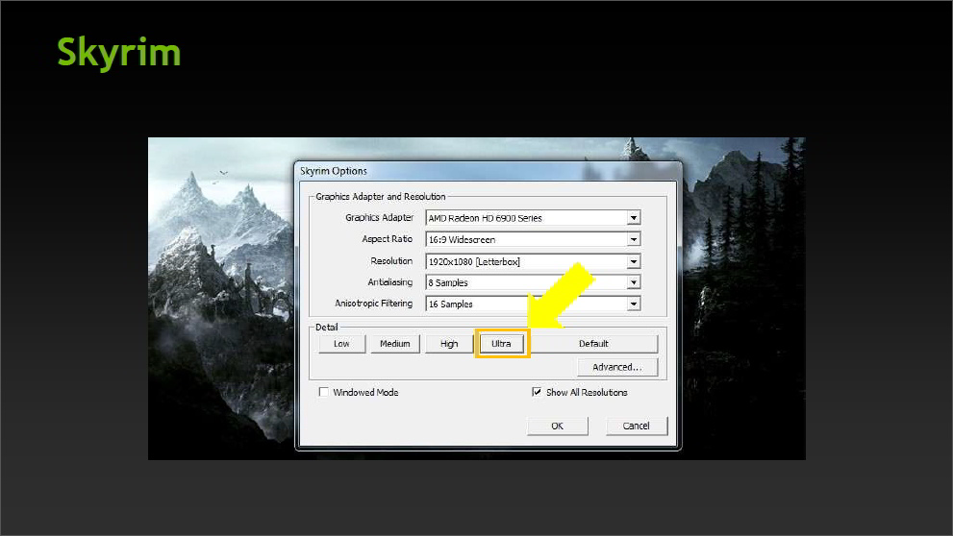Uncheck Show All Resolutions

[537, 392]
